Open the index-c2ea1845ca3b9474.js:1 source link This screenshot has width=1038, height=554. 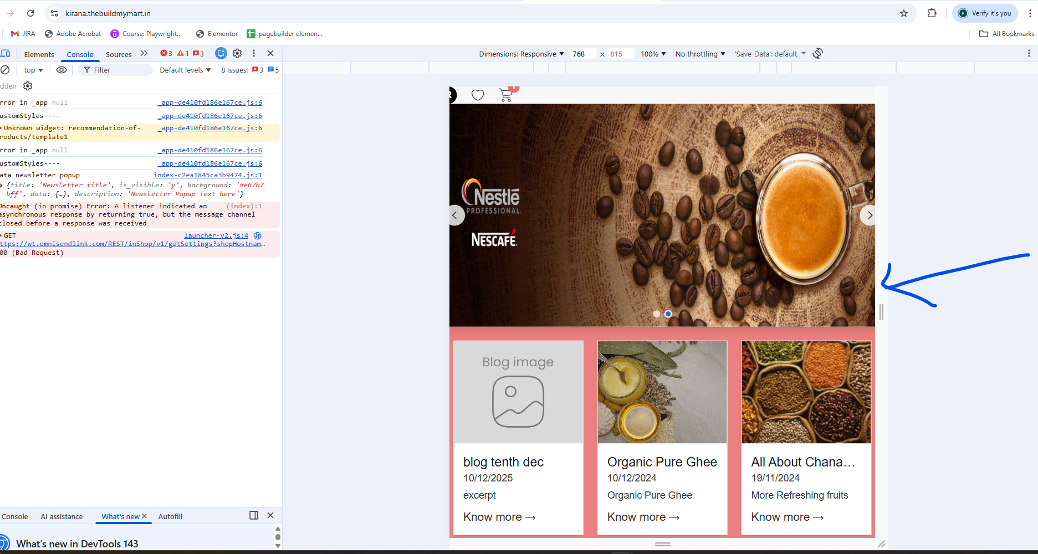click(208, 175)
